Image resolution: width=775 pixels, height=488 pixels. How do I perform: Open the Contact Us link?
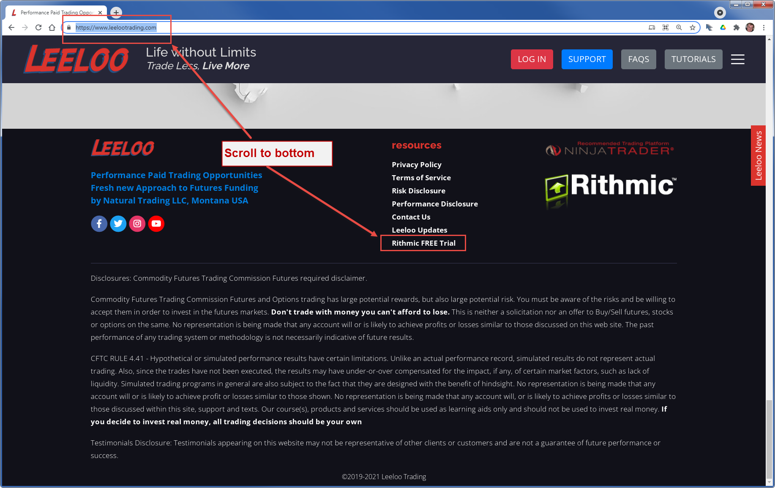click(411, 217)
